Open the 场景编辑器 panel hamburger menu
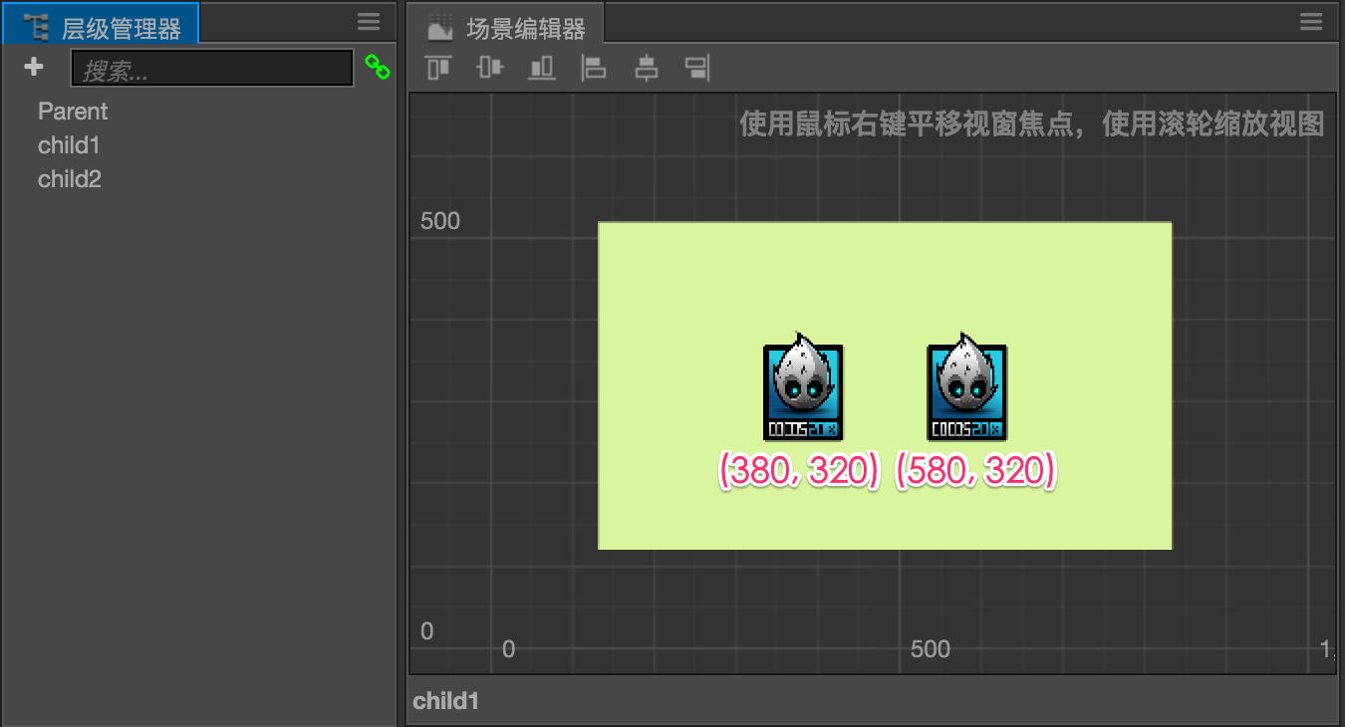Image resolution: width=1345 pixels, height=727 pixels. 1311,22
